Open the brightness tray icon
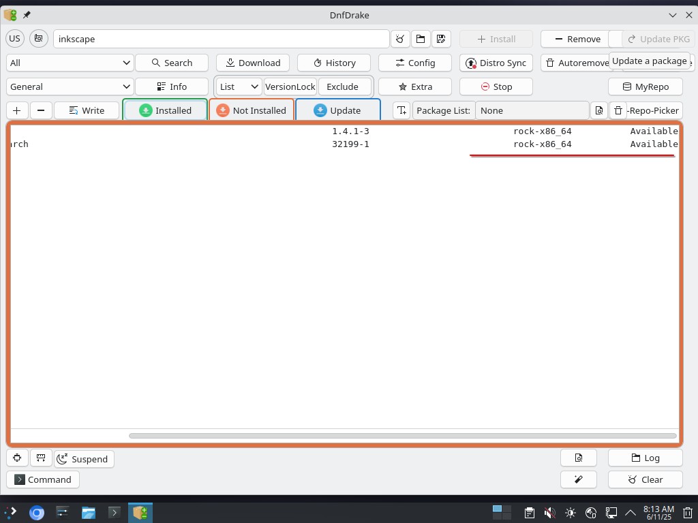698x523 pixels. click(571, 513)
